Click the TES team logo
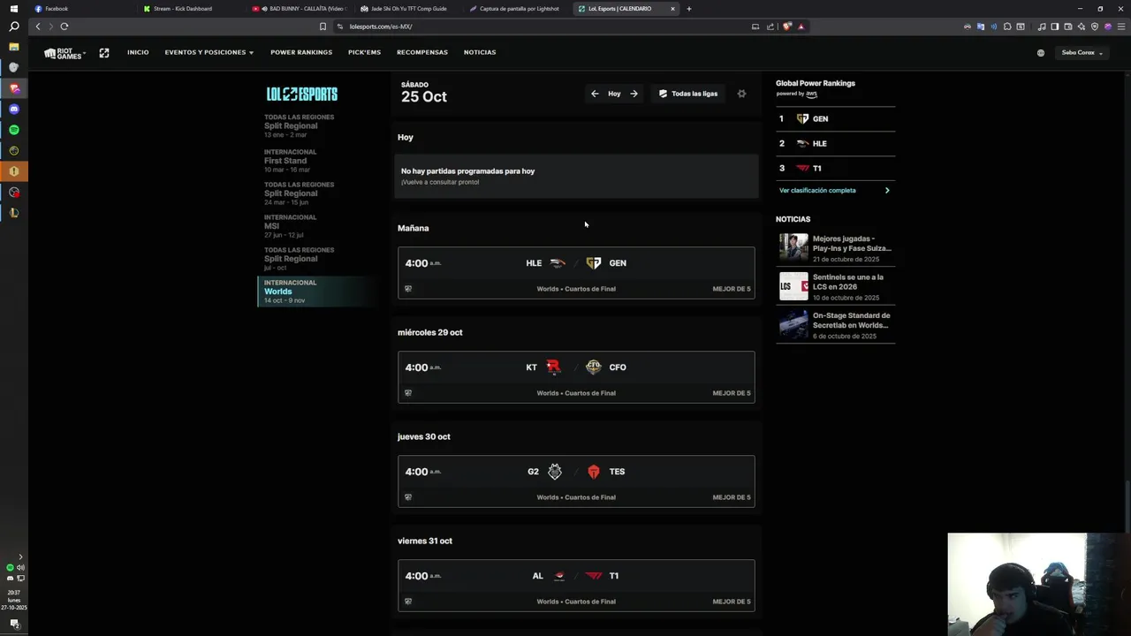Image resolution: width=1131 pixels, height=636 pixels. pyautogui.click(x=594, y=472)
